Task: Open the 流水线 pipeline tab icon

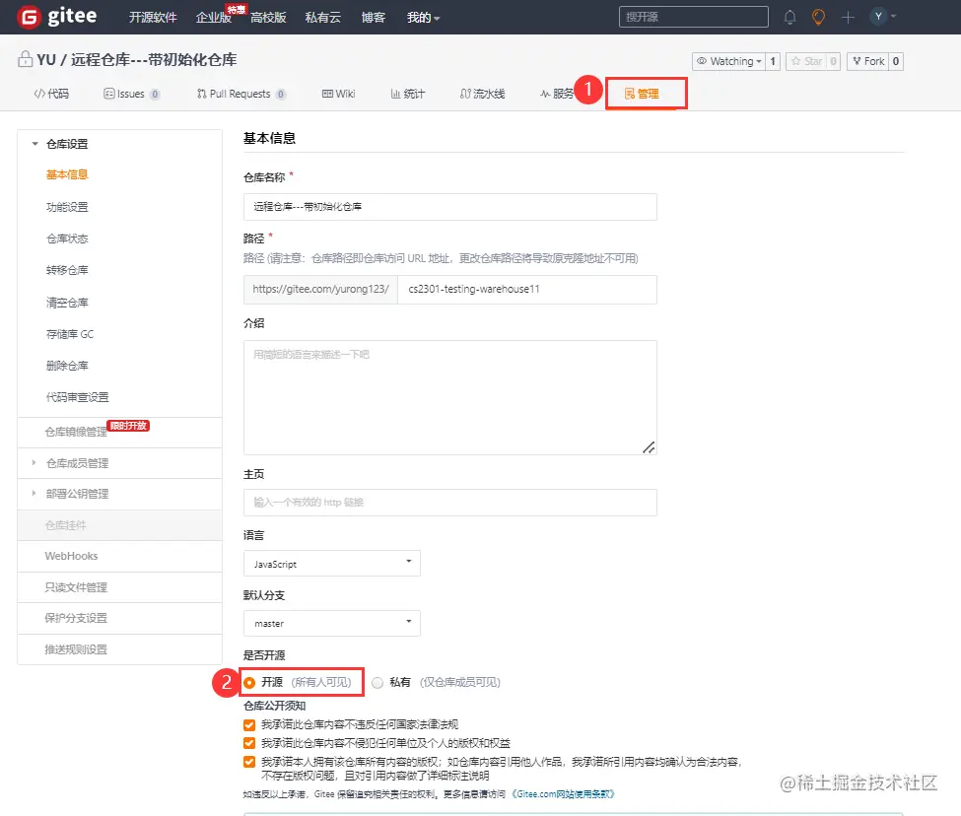Action: click(x=462, y=94)
